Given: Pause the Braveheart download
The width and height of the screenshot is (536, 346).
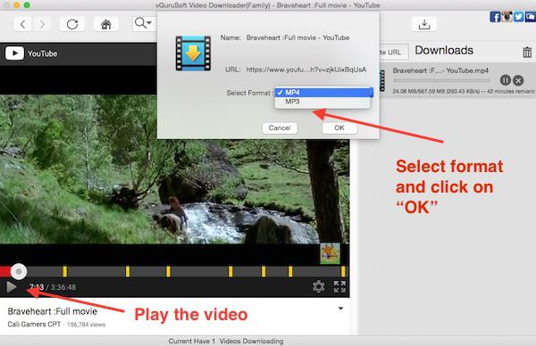Looking at the screenshot, I should click(506, 80).
